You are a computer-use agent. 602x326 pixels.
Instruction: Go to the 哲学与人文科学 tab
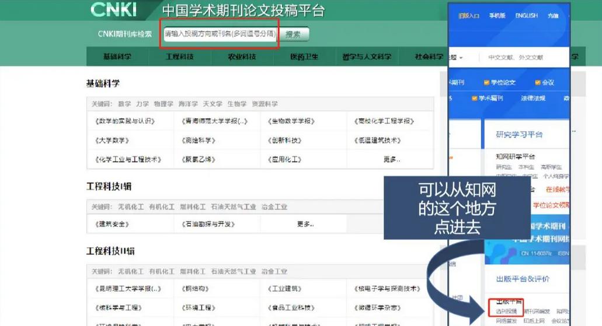(x=367, y=57)
